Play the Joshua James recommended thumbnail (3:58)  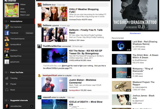(122, 100)
